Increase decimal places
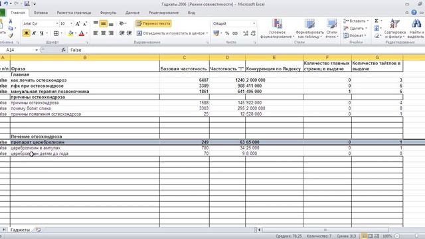The image size is (425, 239). [246, 33]
